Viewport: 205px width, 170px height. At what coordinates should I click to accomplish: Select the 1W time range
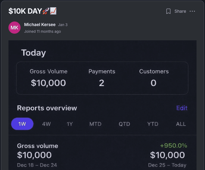[22, 124]
